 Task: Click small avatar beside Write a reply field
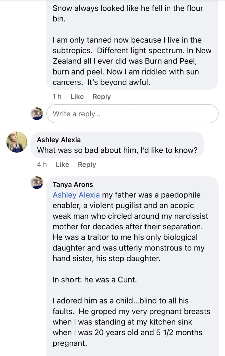pyautogui.click(x=37, y=114)
